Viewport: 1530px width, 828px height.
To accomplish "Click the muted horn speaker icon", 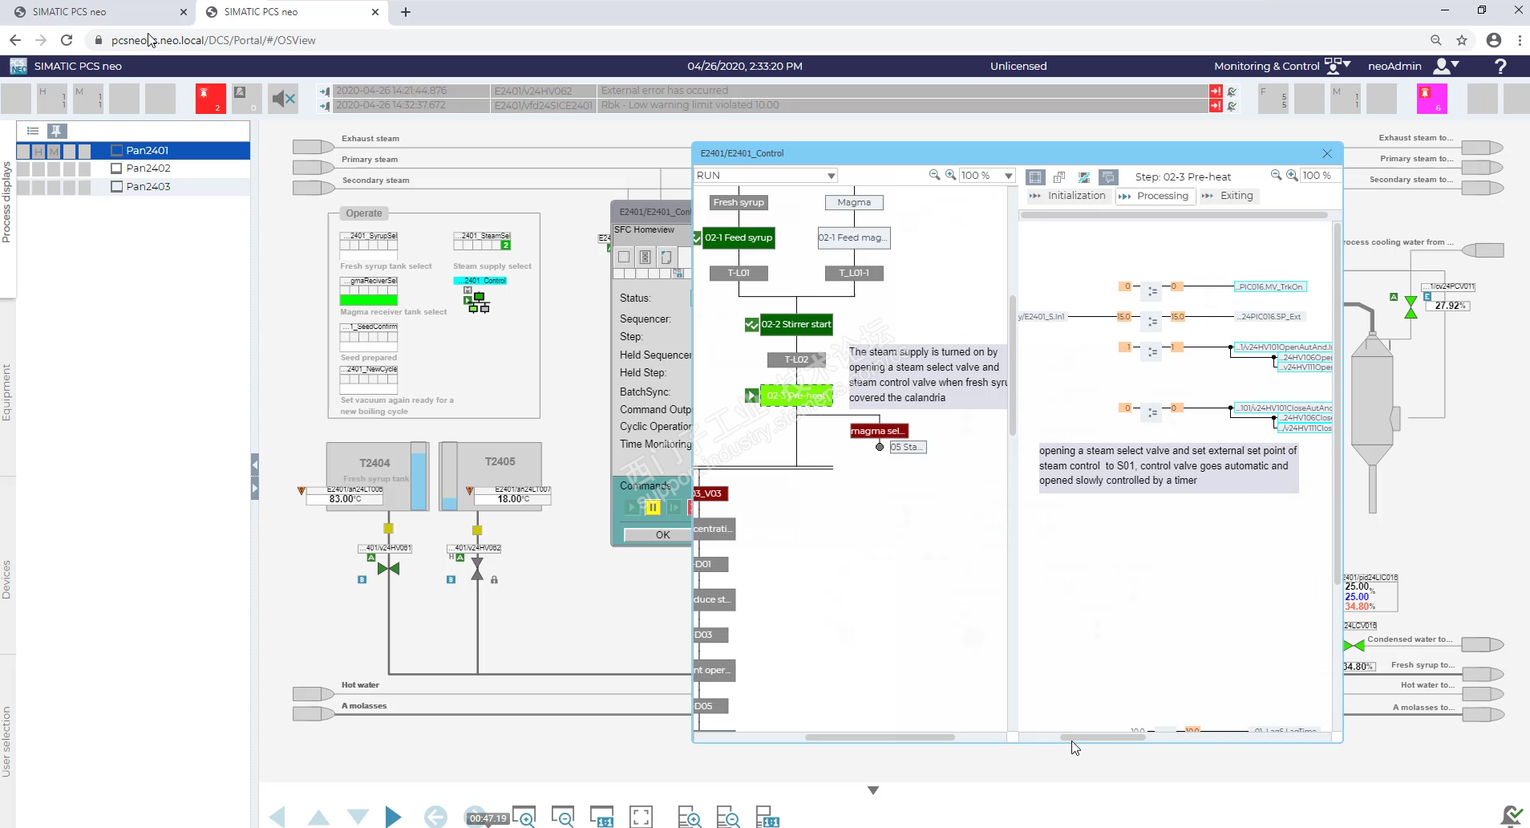I will pos(283,99).
